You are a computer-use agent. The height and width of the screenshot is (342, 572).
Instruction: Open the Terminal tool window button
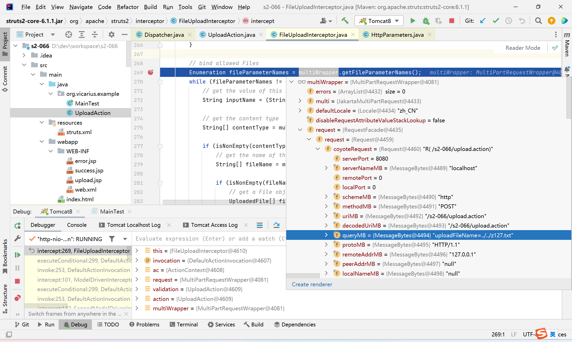pos(184,324)
